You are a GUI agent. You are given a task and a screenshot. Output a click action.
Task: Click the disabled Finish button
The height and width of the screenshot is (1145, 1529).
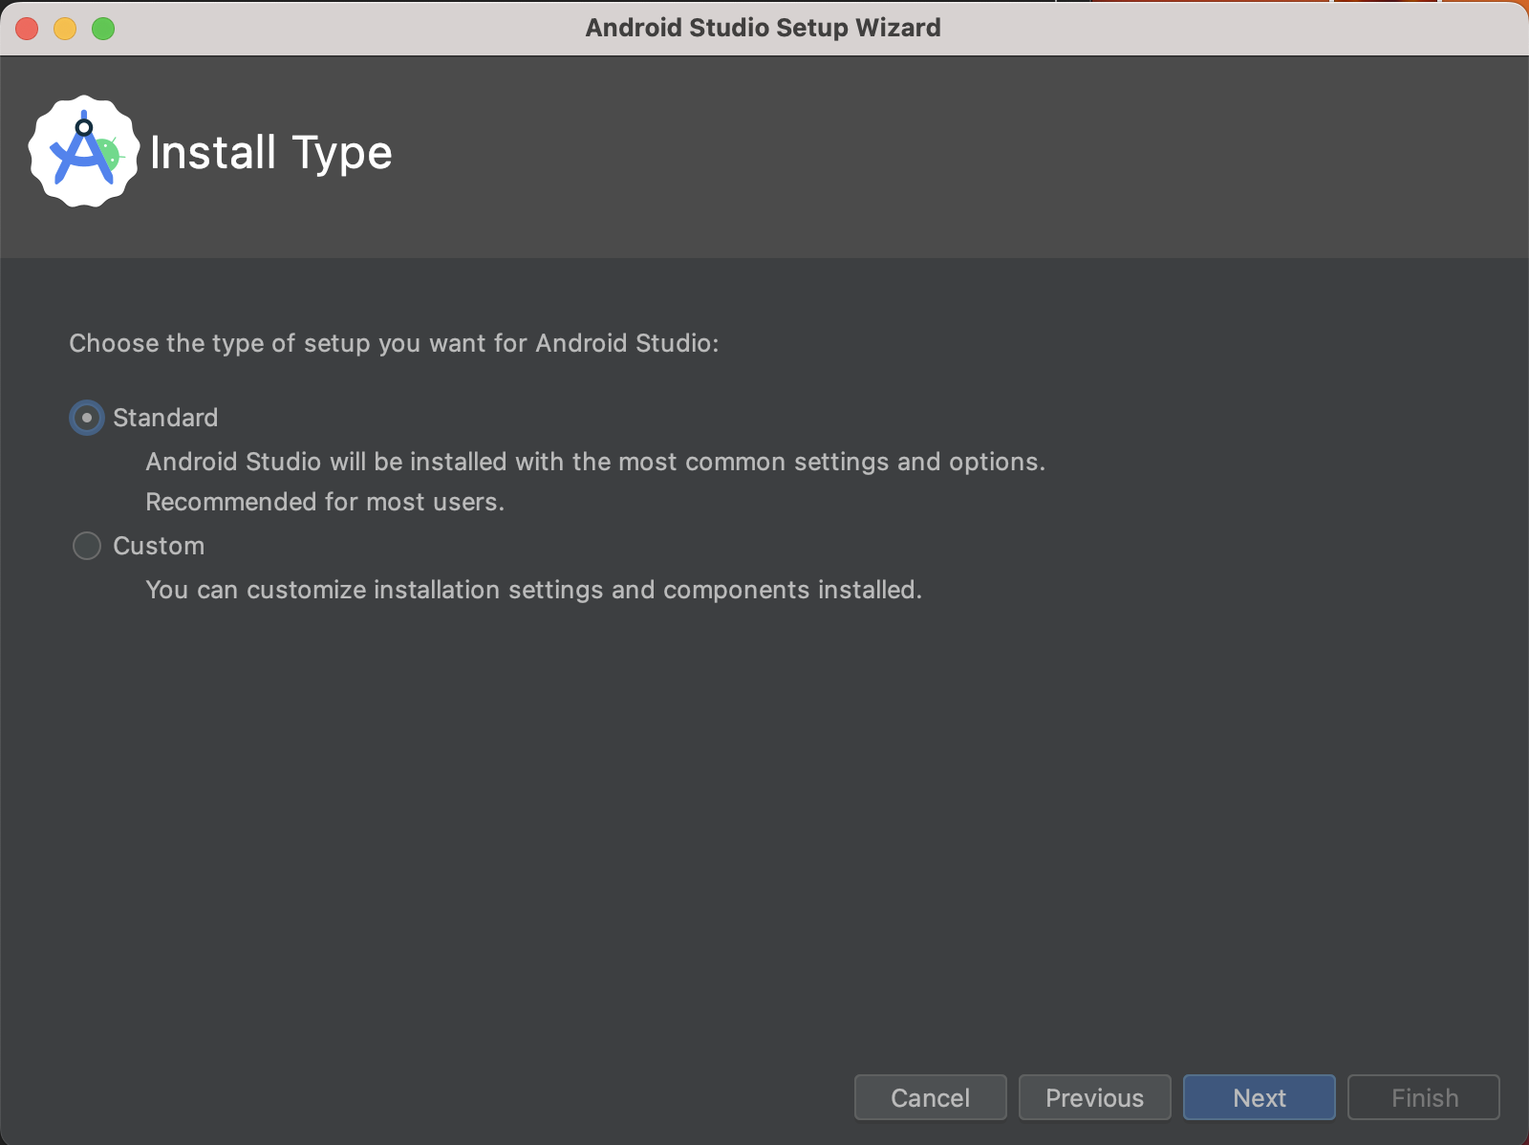click(x=1423, y=1097)
